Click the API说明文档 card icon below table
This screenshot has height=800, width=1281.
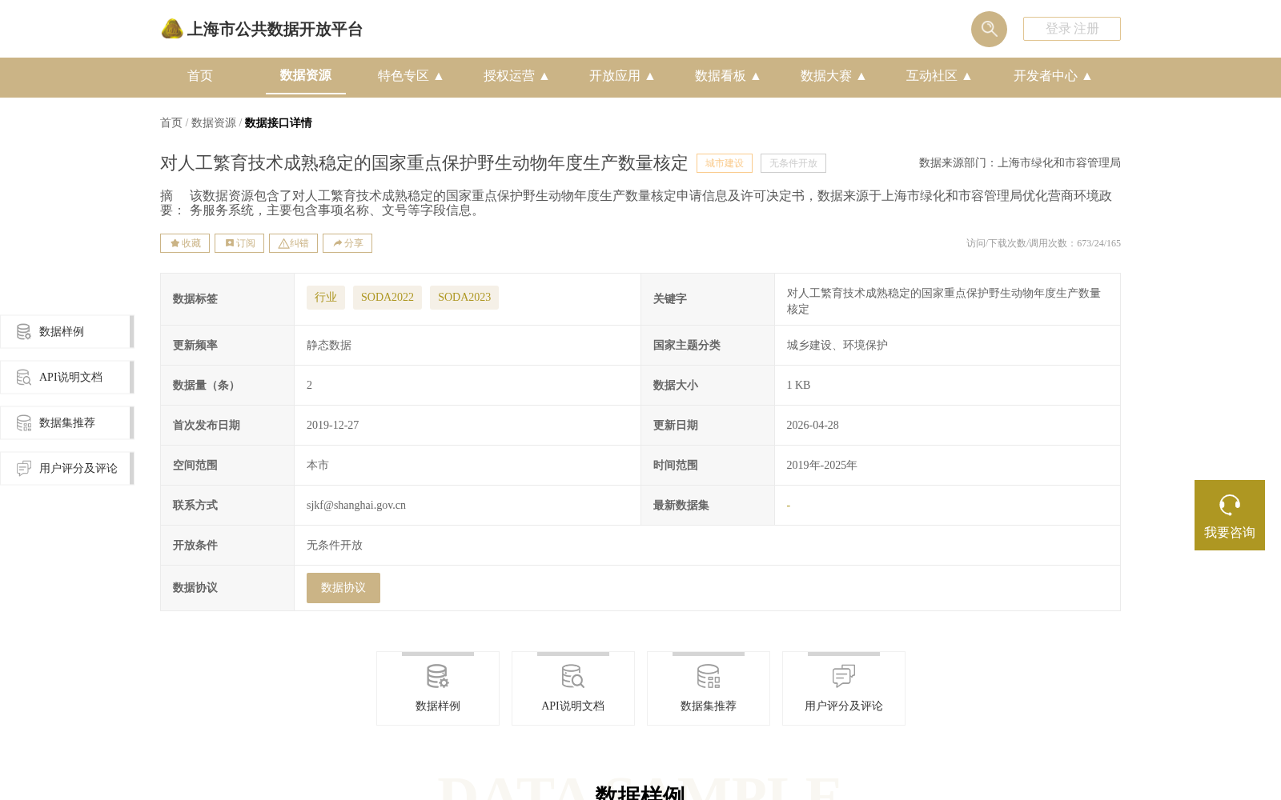coord(573,677)
